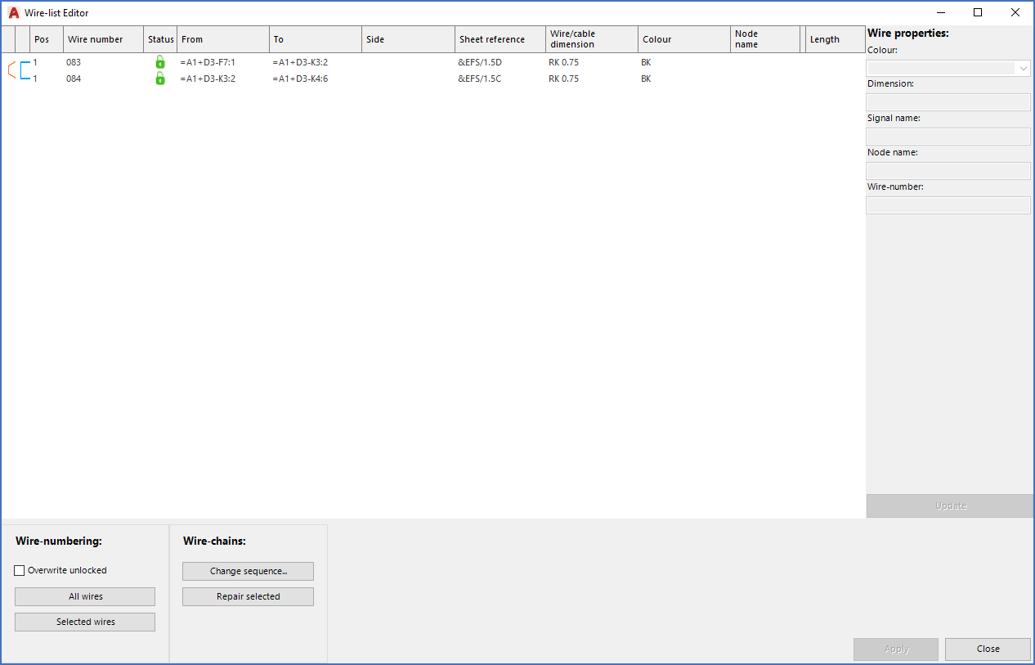Click the To column header
1035x665 pixels.
(316, 39)
